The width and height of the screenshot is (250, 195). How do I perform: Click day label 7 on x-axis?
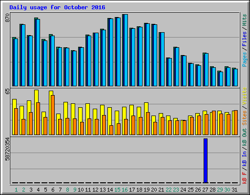[60, 190]
